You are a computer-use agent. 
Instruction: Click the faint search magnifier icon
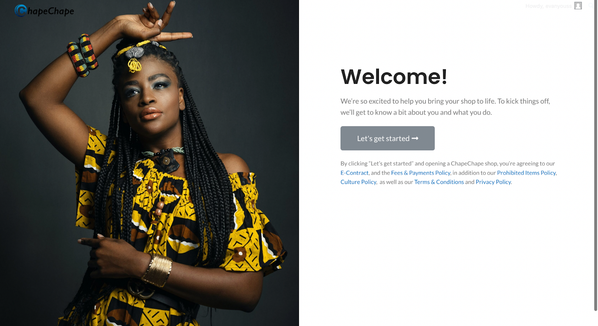pos(591,6)
